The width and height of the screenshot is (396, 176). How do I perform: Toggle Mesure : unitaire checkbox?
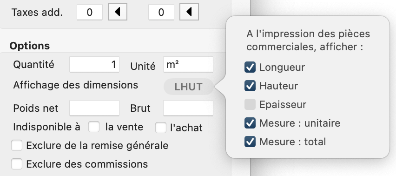pyautogui.click(x=250, y=123)
